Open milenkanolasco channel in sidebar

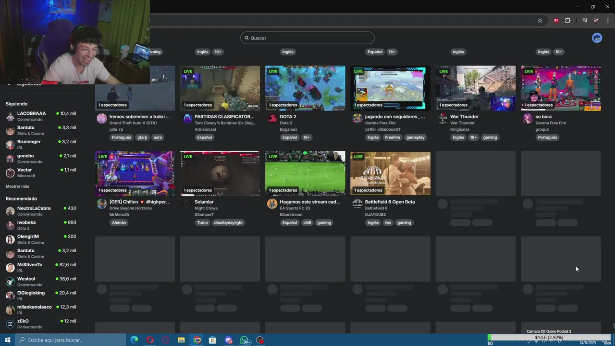click(41, 309)
